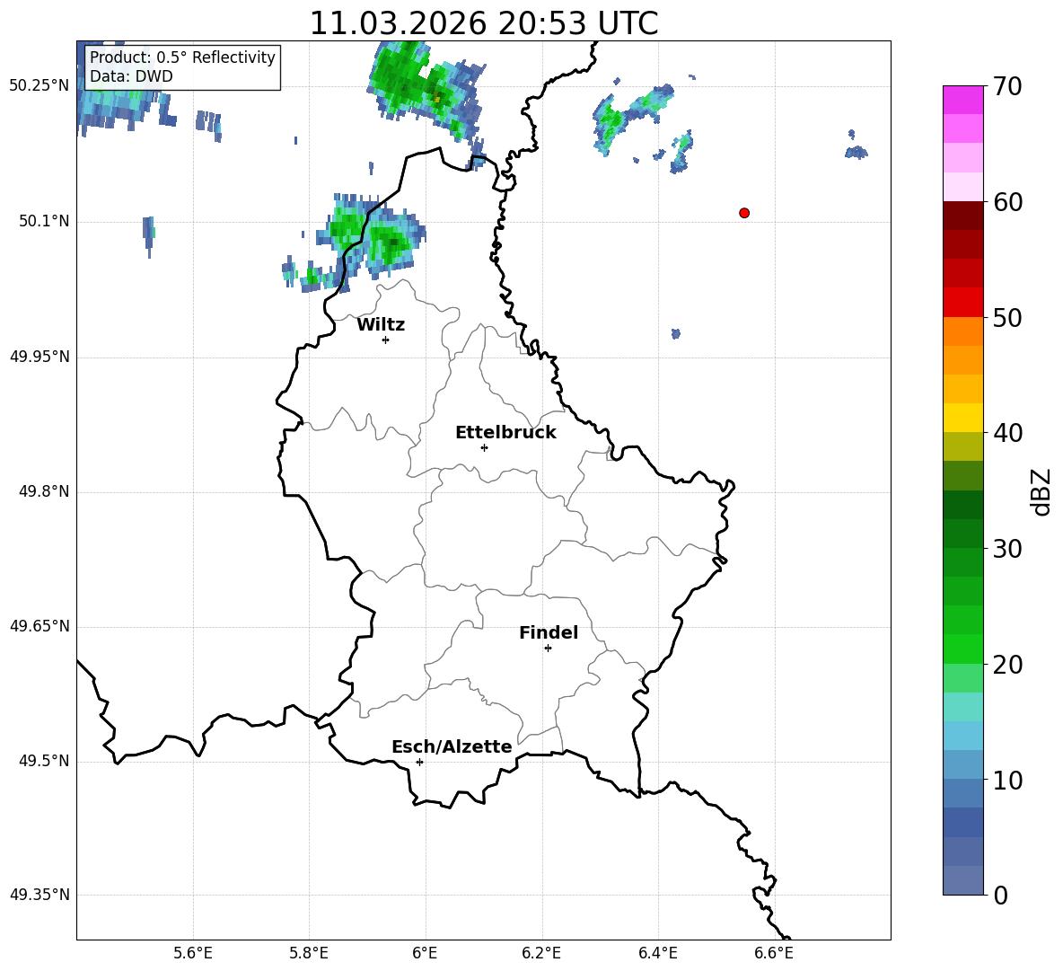Click the bright red colorbar segment above 50
The width and height of the screenshot is (1063, 971).
click(x=963, y=303)
